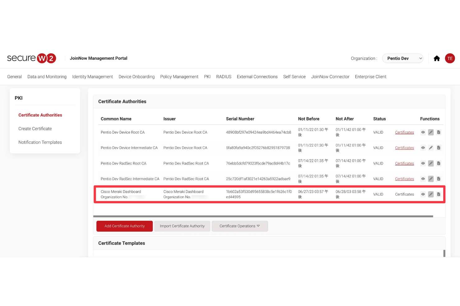Edit Pentio Dev Device Intermediate CA pencil icon

point(431,148)
